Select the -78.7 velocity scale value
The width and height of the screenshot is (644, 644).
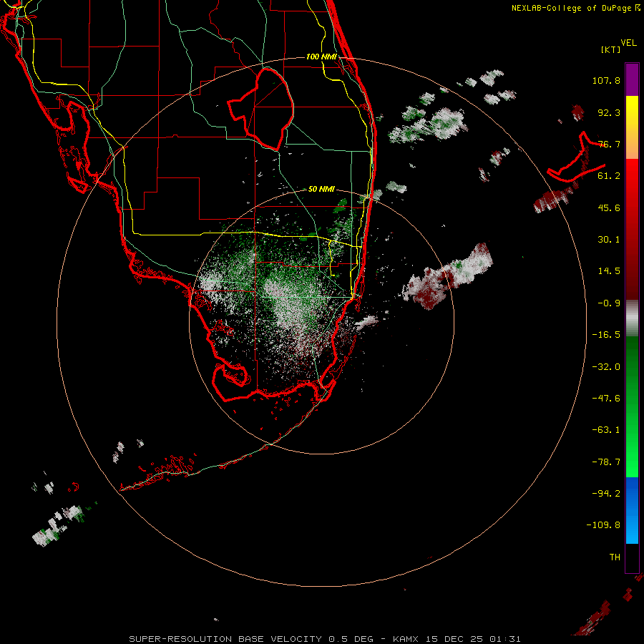click(606, 462)
